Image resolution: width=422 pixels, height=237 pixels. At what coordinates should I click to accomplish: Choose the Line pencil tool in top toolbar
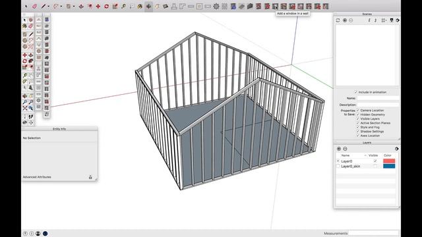pos(44,6)
